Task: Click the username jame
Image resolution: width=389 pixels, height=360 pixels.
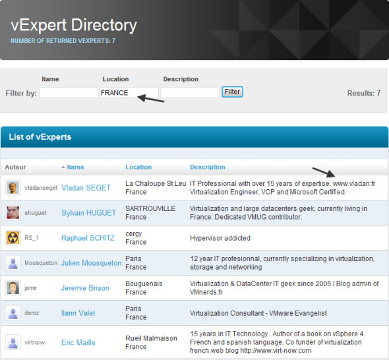Action: (x=30, y=288)
